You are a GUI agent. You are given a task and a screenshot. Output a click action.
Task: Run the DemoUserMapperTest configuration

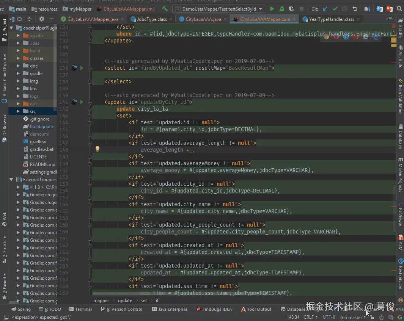click(272, 9)
